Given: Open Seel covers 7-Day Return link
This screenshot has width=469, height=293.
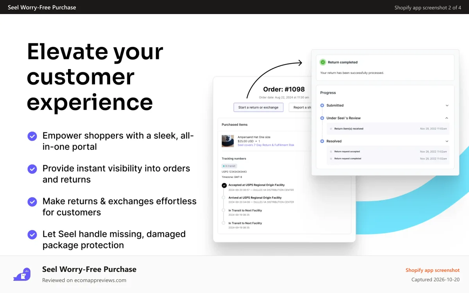Looking at the screenshot, I should [x=266, y=145].
